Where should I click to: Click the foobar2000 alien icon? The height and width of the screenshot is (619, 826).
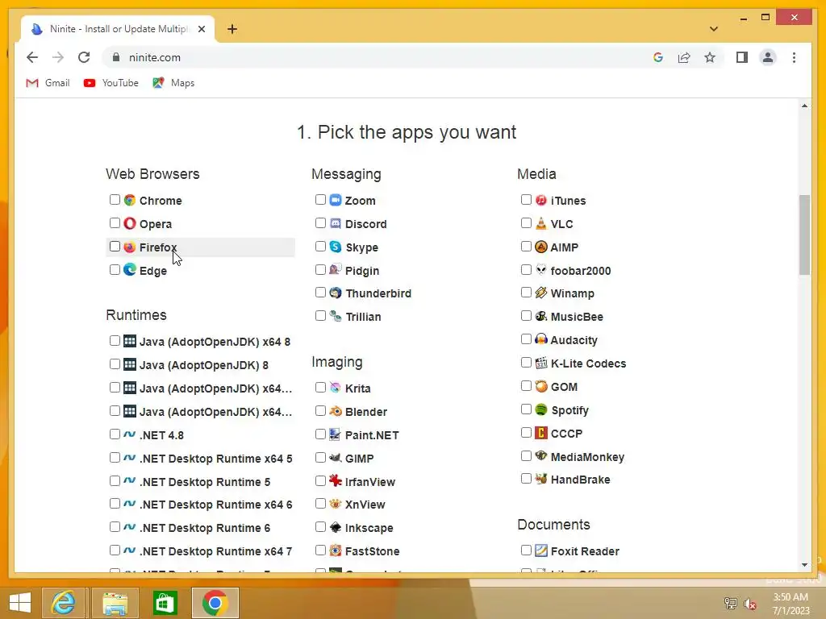pos(541,269)
